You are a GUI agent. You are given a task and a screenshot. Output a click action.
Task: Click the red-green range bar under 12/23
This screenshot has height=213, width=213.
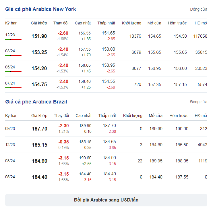[x=13, y=39]
